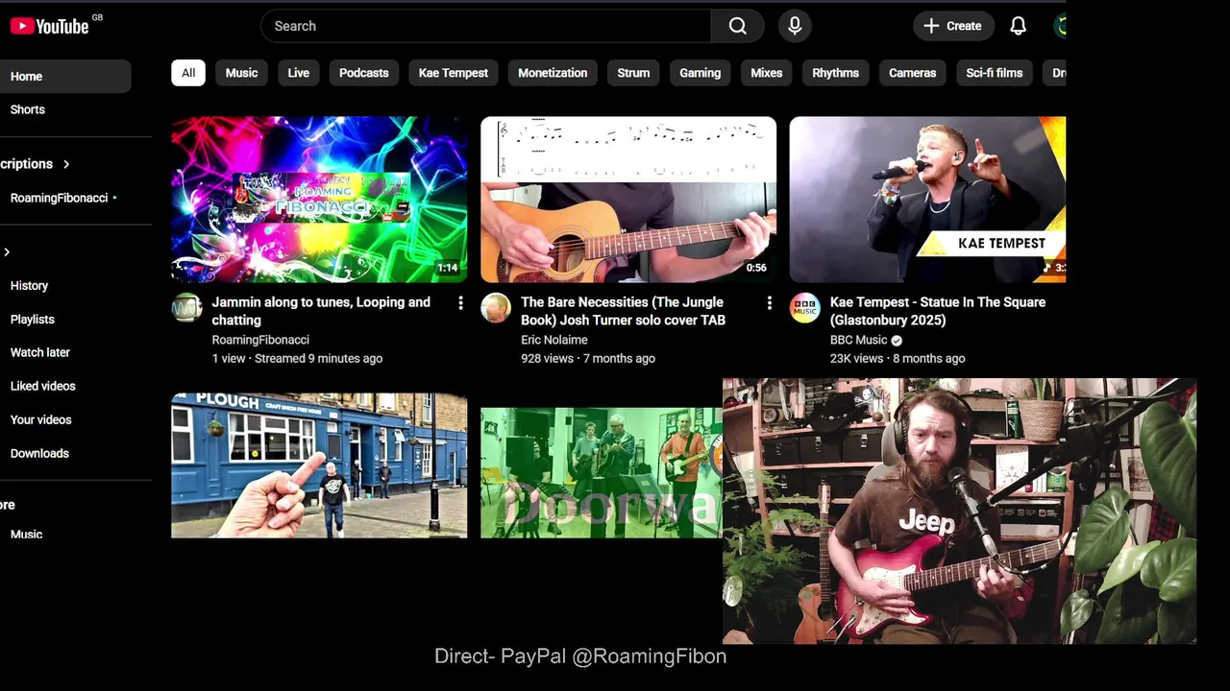Select the Strum filter chip
Viewport: 1230px width, 691px height.
coord(633,73)
